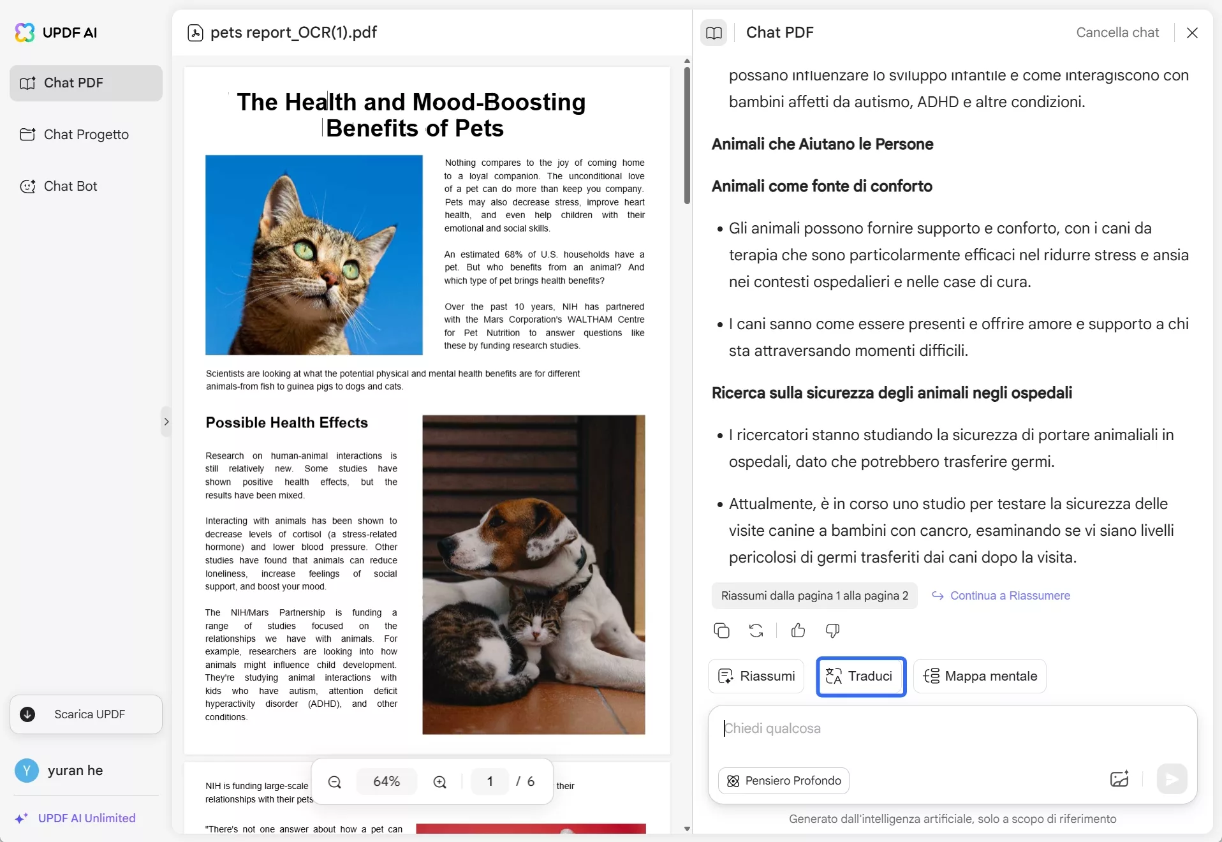Toggle Pensiero Profondo deep thinking mode
Viewport: 1222px width, 842px height.
784,781
